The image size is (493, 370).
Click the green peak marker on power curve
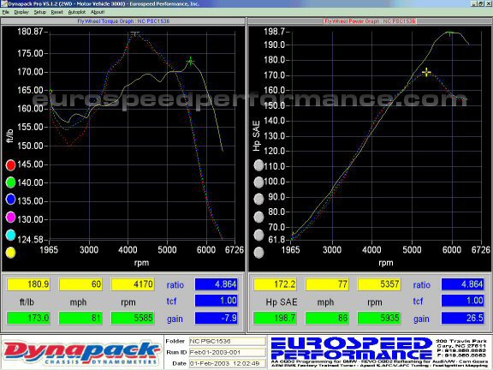449,33
